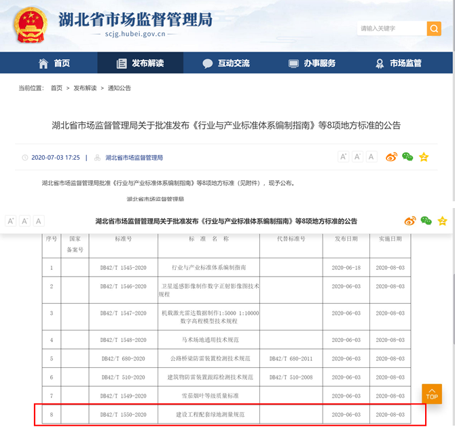The image size is (455, 429).
Task: Open the 发布解读 navigation tab
Action: pyautogui.click(x=140, y=63)
